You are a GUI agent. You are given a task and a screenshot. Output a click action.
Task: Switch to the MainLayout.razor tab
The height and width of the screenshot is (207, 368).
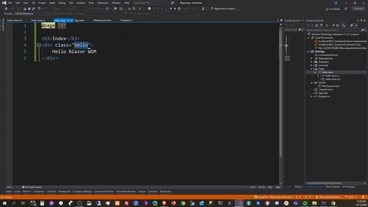click(x=102, y=21)
